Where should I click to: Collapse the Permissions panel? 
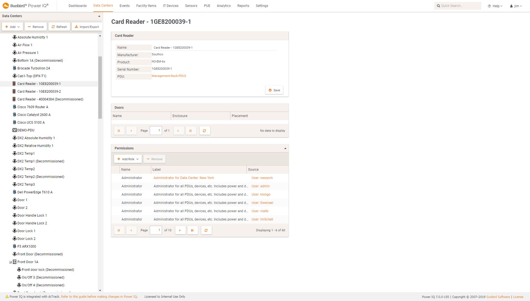(285, 148)
